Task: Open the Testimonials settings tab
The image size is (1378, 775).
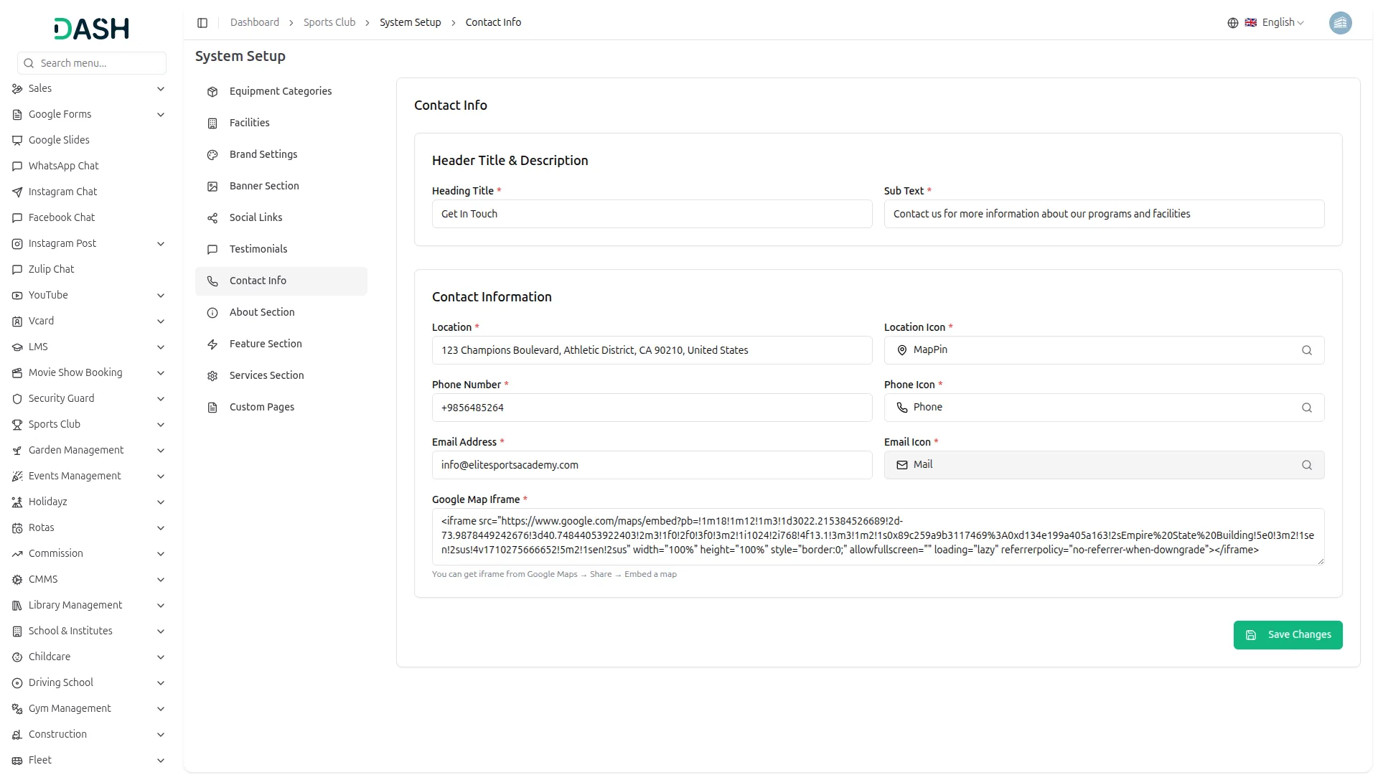Action: click(258, 249)
